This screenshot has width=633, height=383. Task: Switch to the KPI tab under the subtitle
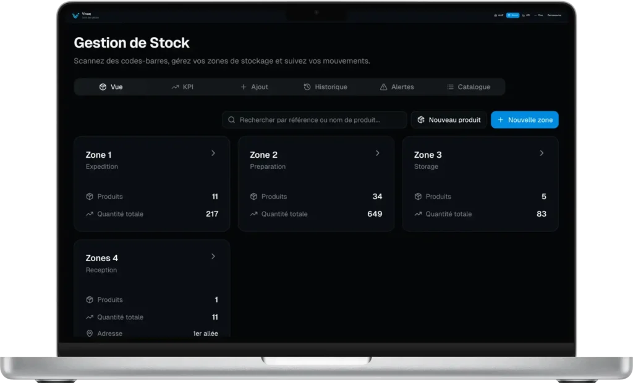182,87
